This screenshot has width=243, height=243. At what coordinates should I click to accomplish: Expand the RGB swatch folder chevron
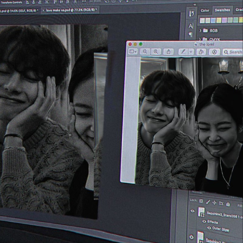click(x=200, y=31)
